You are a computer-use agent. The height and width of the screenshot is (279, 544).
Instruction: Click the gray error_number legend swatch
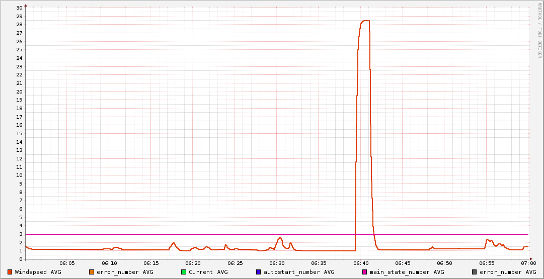[x=475, y=272]
